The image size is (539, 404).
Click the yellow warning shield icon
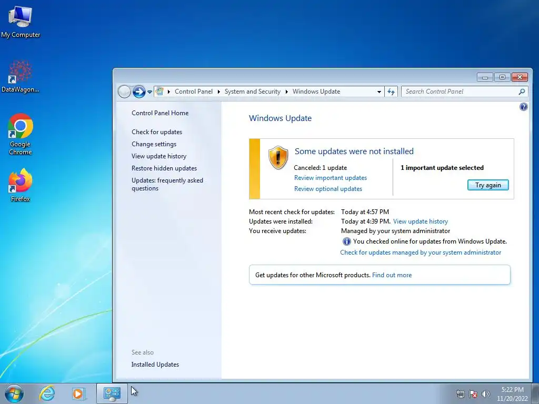[278, 158]
